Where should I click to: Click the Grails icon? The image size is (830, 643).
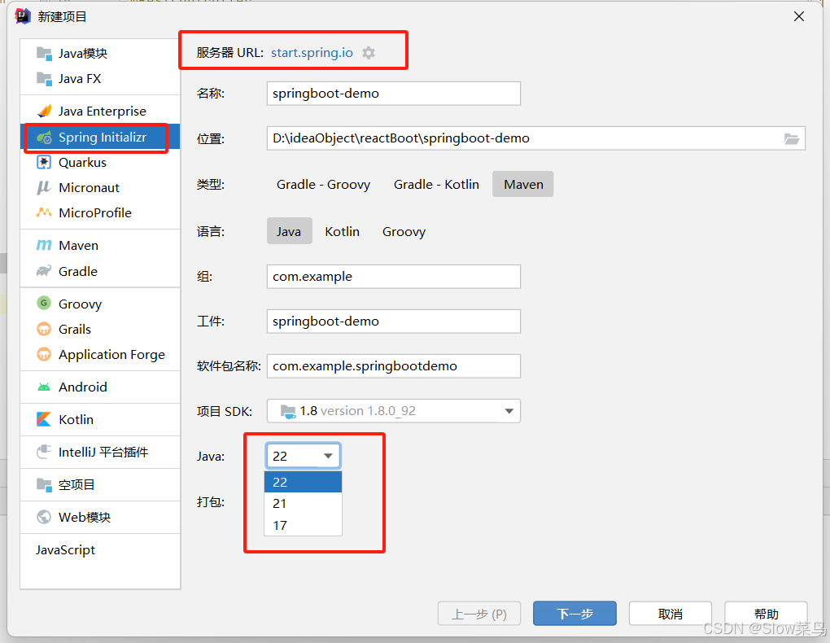[44, 329]
